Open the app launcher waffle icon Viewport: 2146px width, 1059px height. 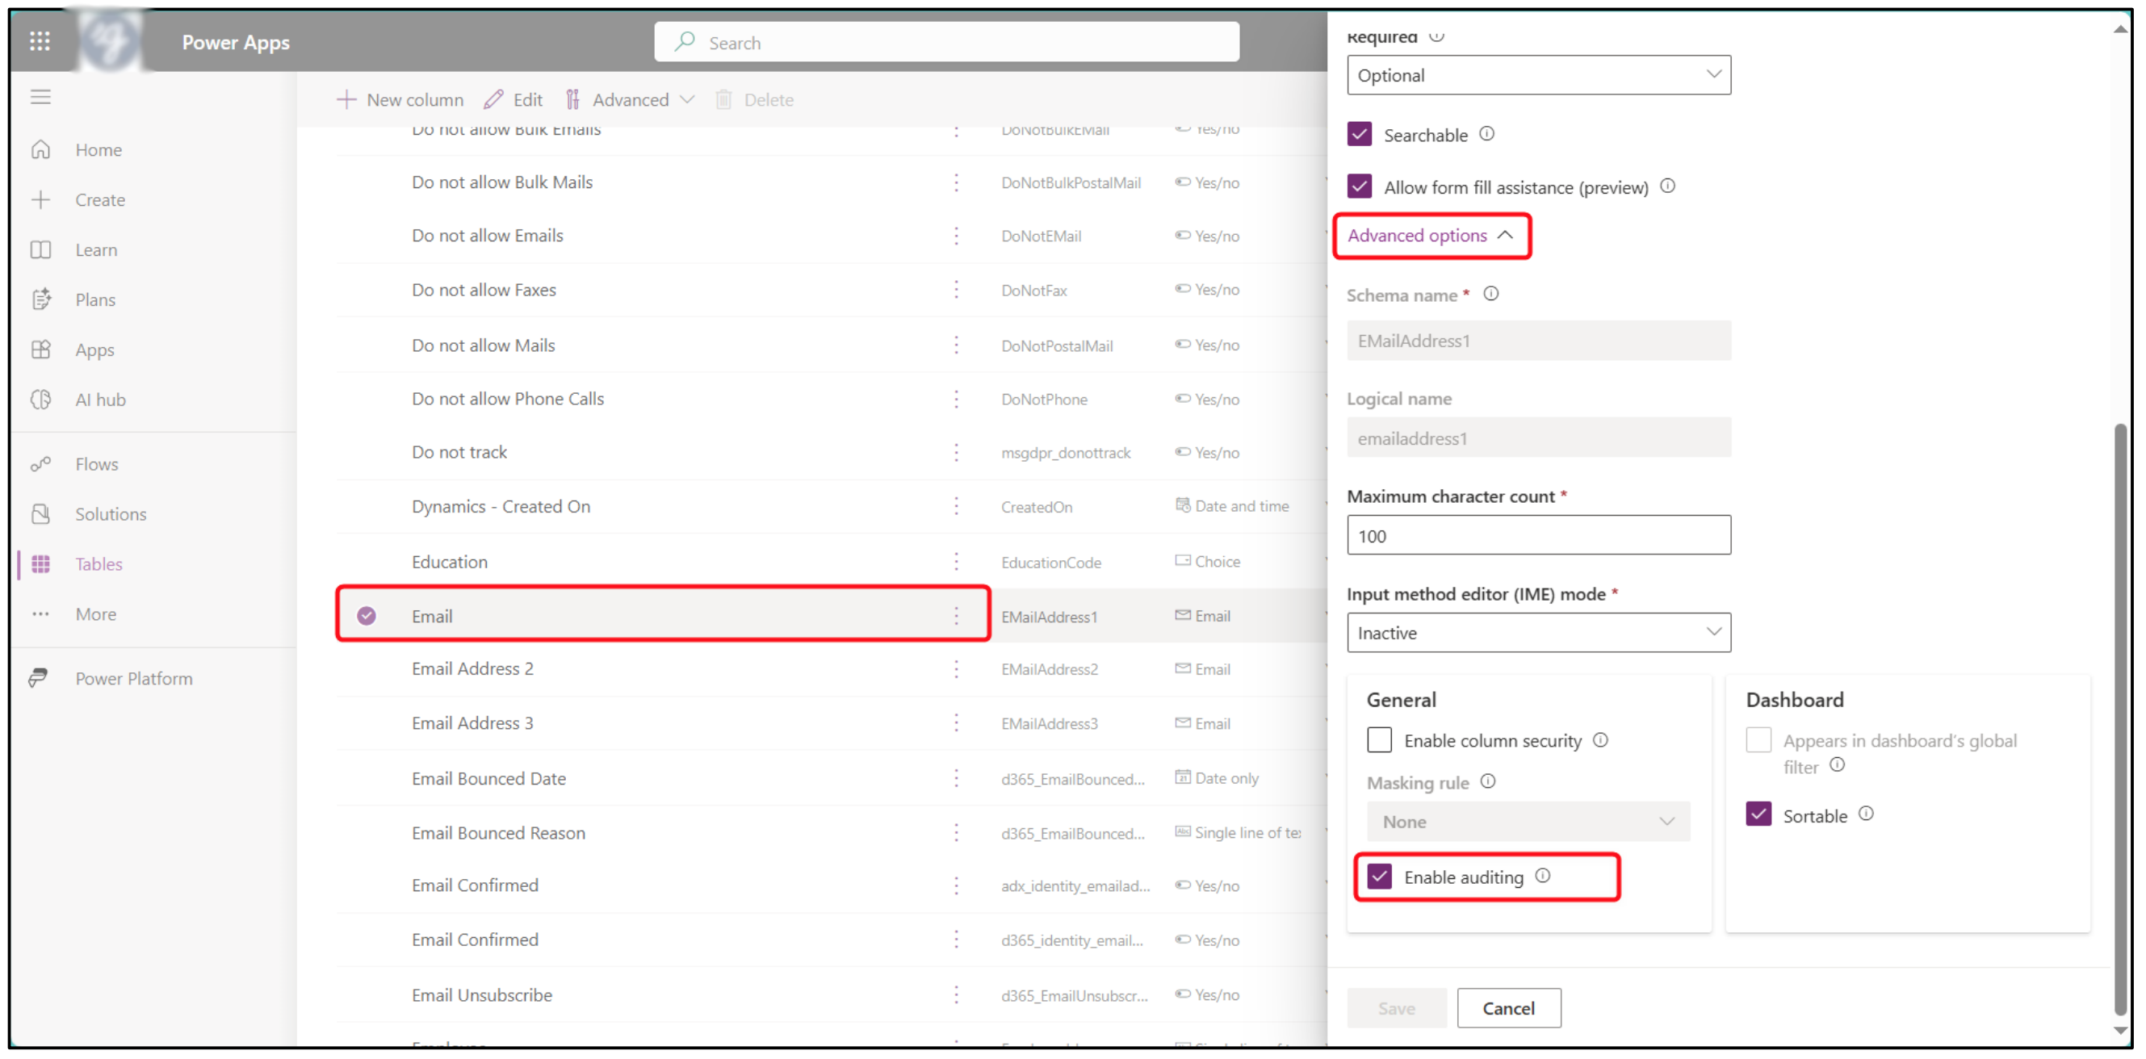39,41
